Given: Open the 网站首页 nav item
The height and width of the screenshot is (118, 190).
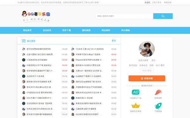Looking at the screenshot, I should click(x=27, y=30).
